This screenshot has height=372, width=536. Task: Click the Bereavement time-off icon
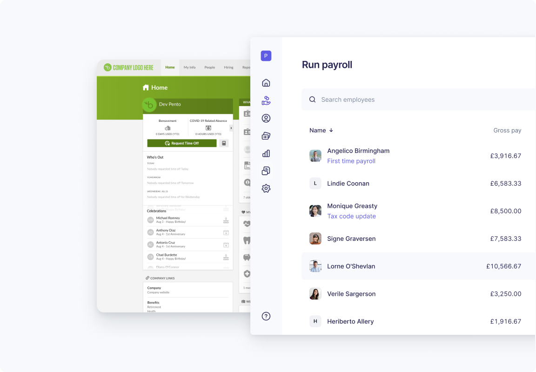tap(167, 128)
